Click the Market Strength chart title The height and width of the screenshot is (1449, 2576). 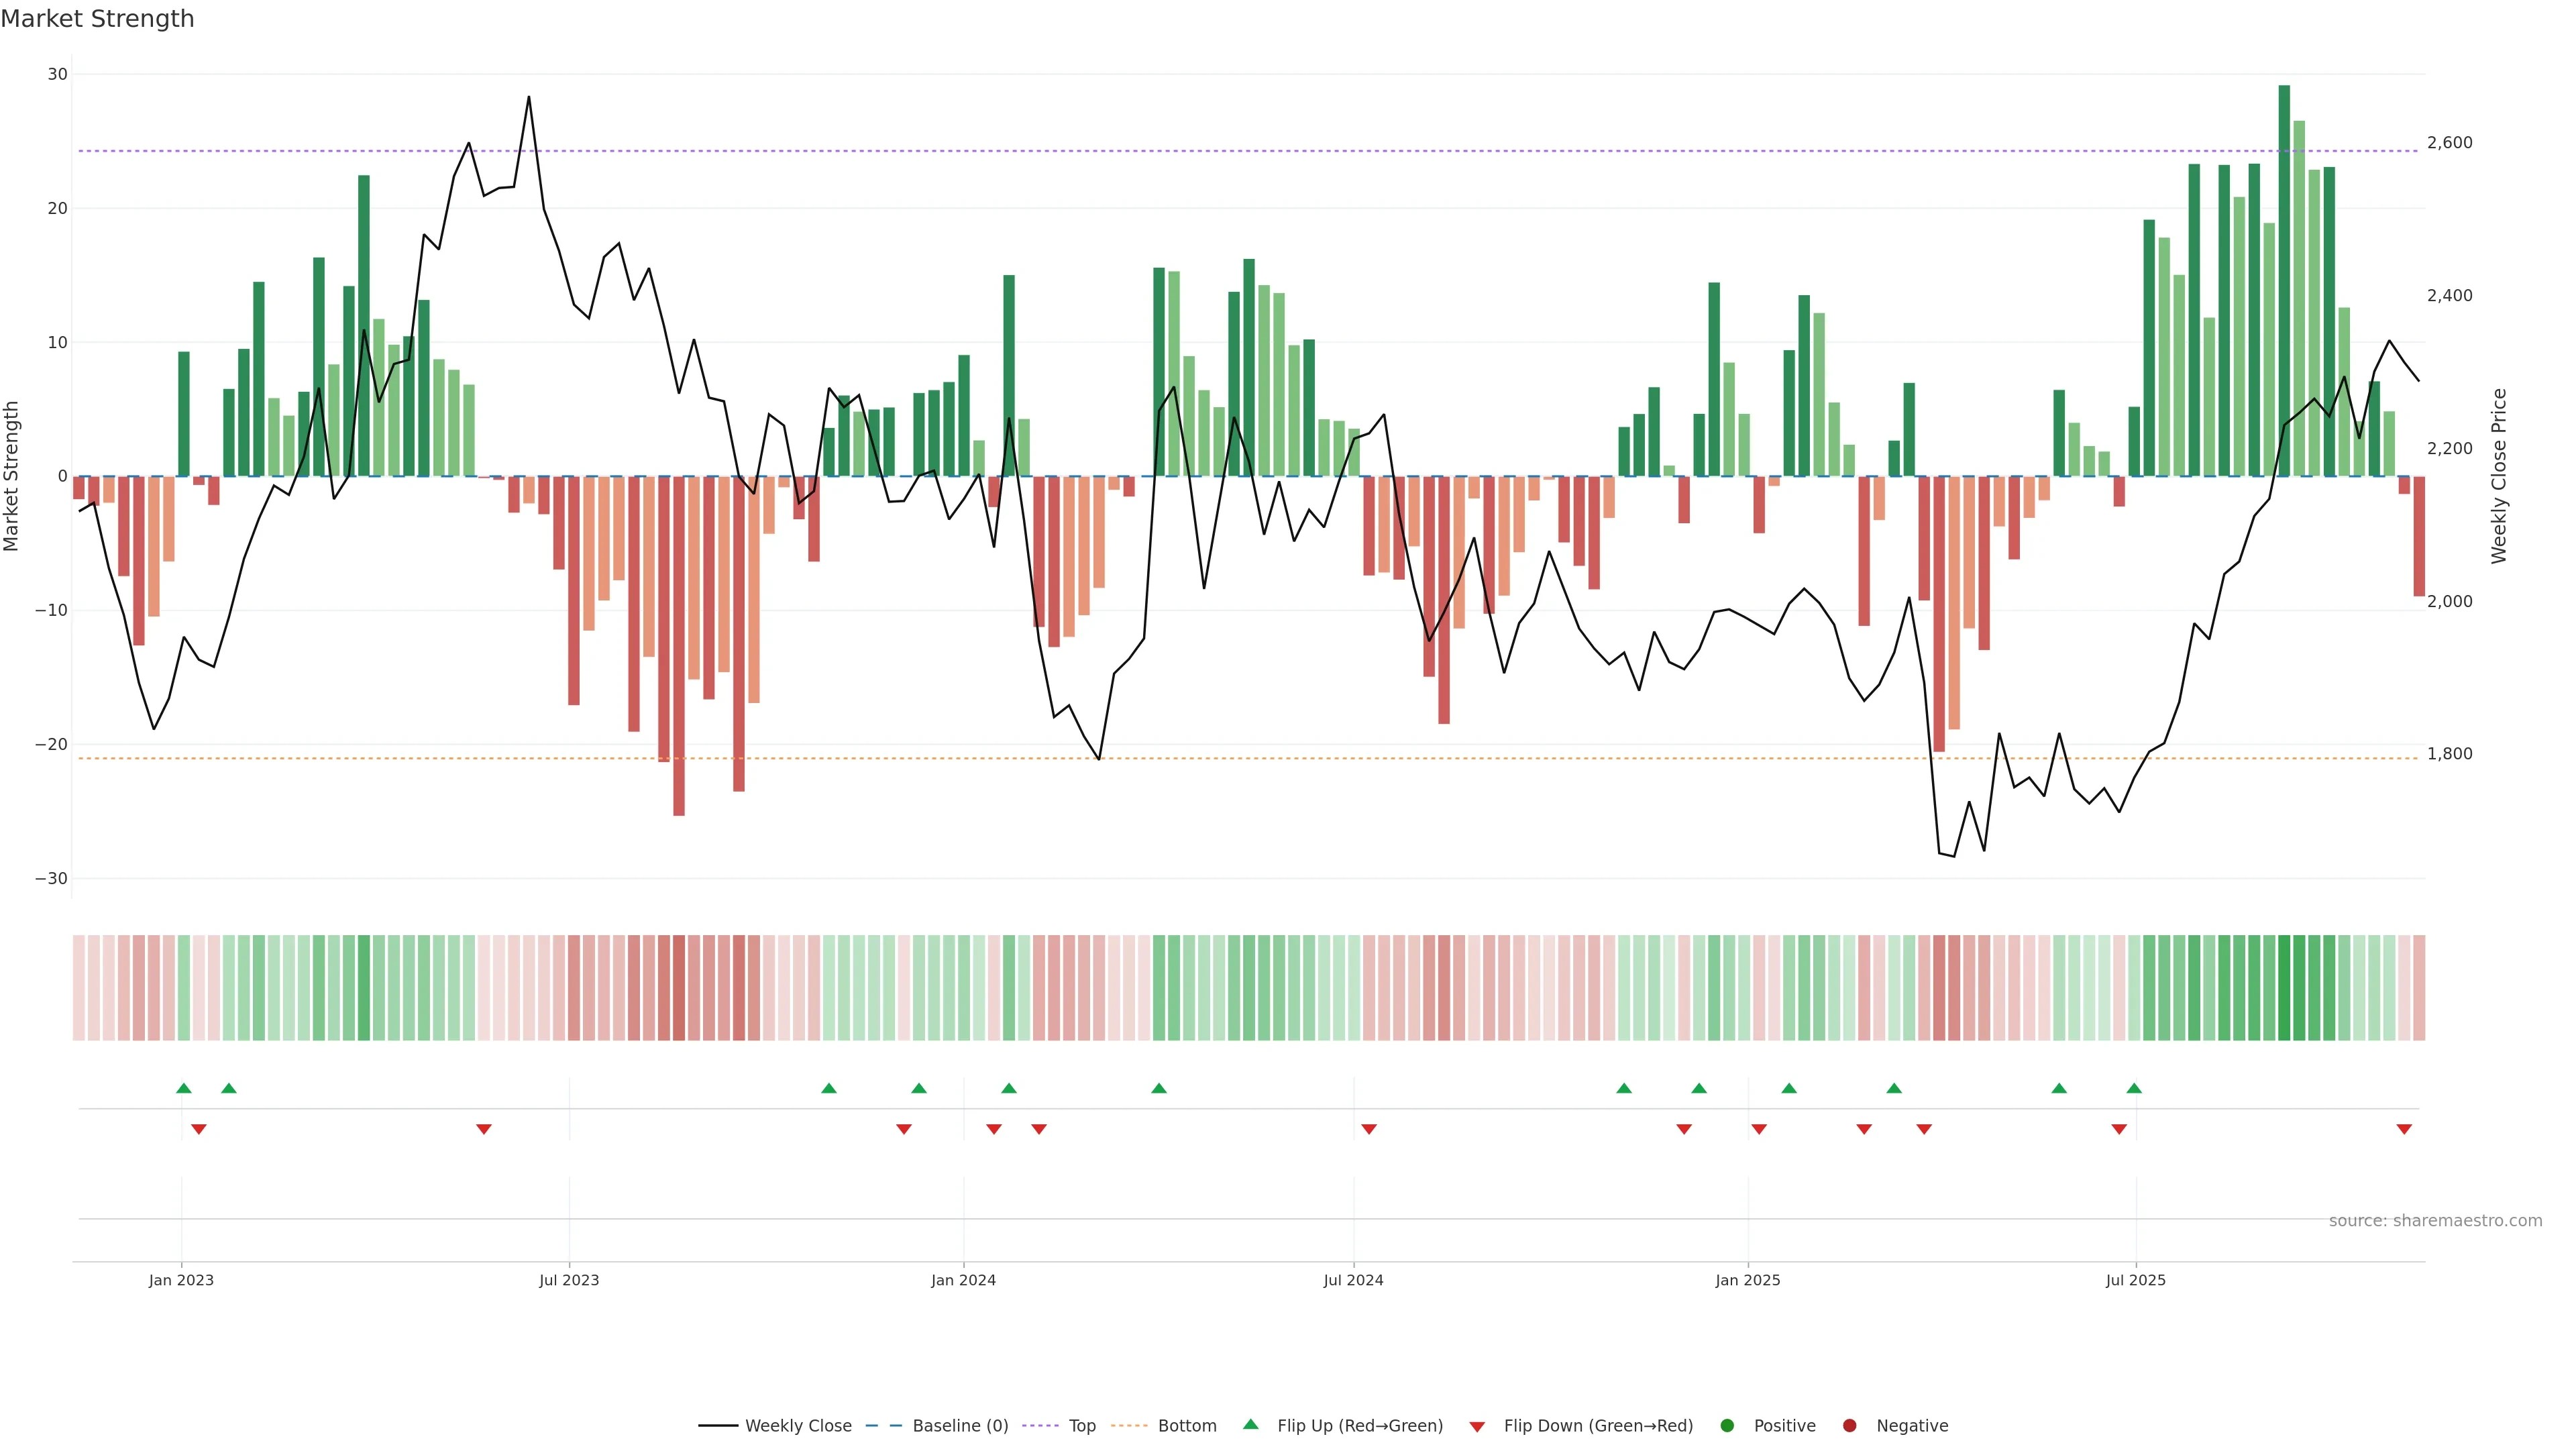[x=97, y=19]
